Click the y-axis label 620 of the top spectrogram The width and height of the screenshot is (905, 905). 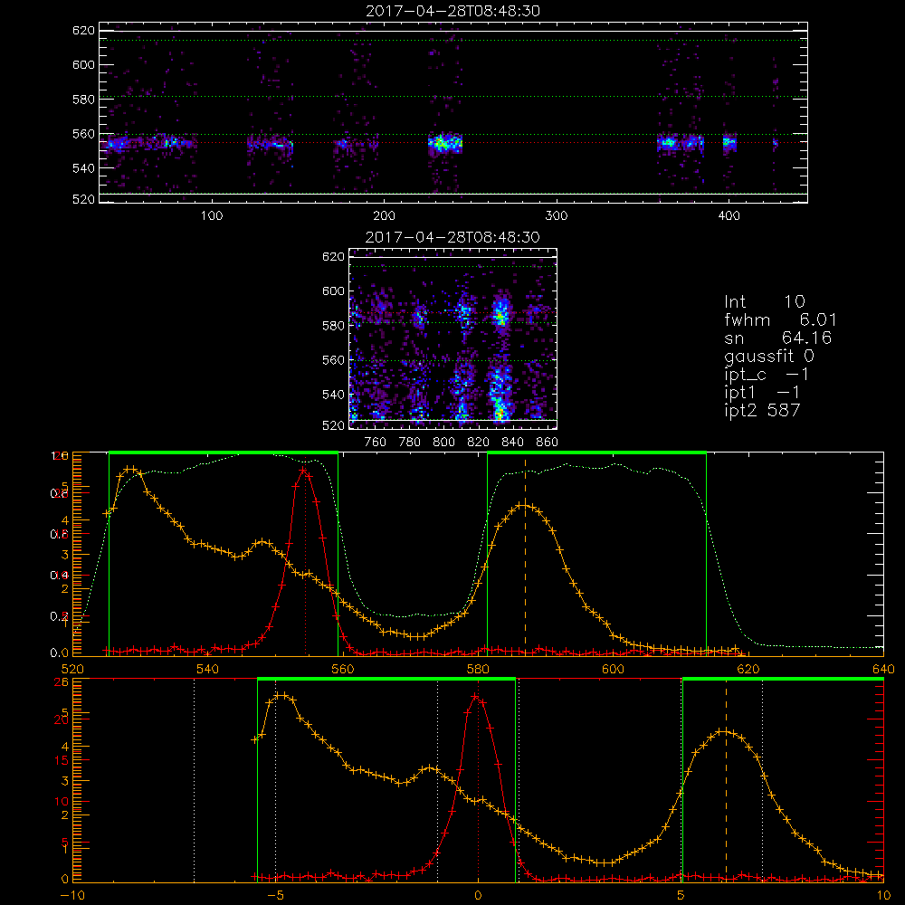click(83, 30)
